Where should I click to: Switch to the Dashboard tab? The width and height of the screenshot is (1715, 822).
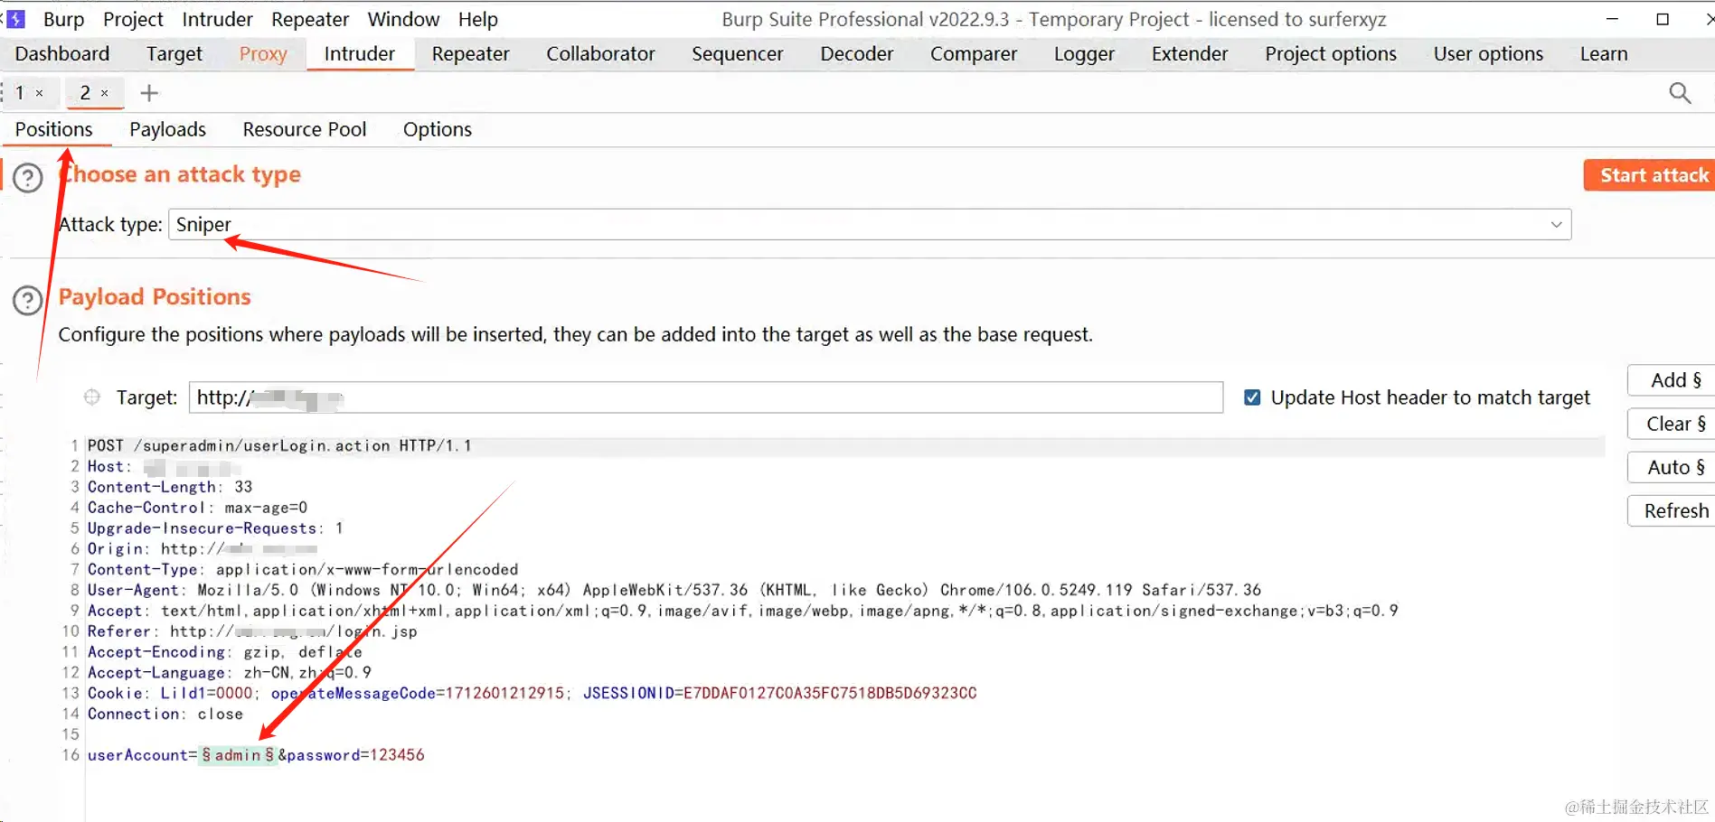pos(62,54)
